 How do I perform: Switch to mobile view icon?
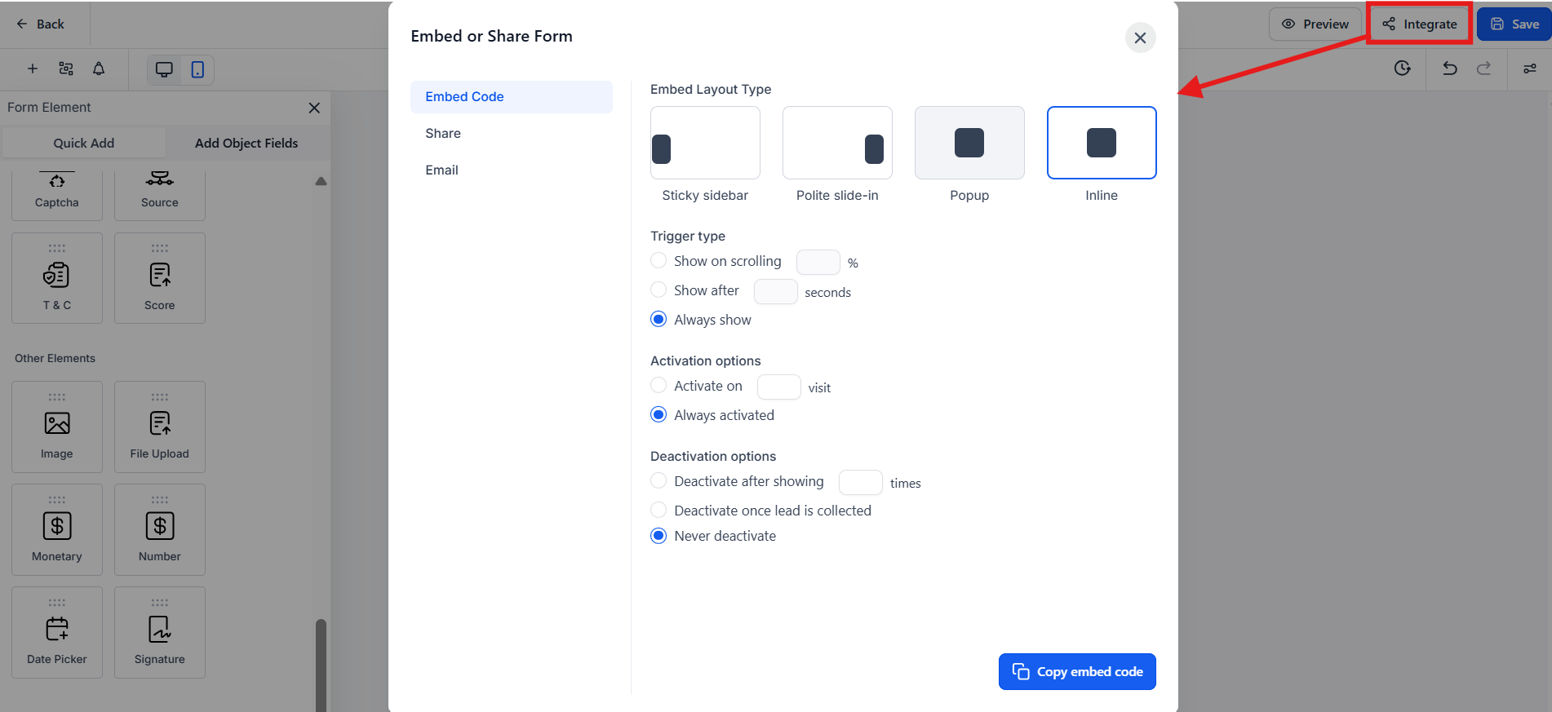pos(197,69)
